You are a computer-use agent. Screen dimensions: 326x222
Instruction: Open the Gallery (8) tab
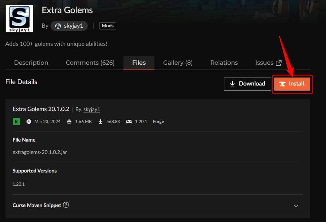[x=178, y=63]
